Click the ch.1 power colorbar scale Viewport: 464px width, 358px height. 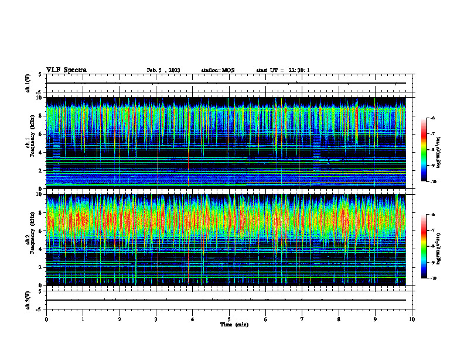pos(424,150)
